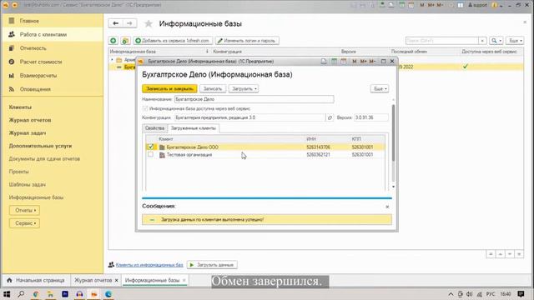Check the Тестовая организация client checkbox

pyautogui.click(x=150, y=154)
